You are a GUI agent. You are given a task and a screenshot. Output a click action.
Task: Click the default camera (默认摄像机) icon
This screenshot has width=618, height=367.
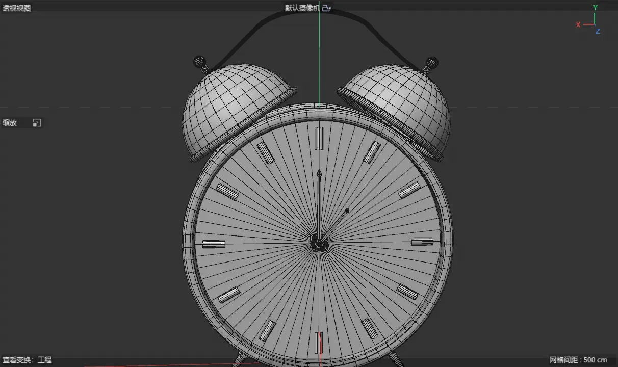(x=327, y=8)
